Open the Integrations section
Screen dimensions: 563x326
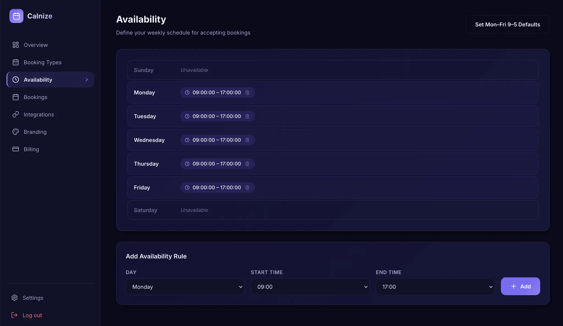[50, 114]
